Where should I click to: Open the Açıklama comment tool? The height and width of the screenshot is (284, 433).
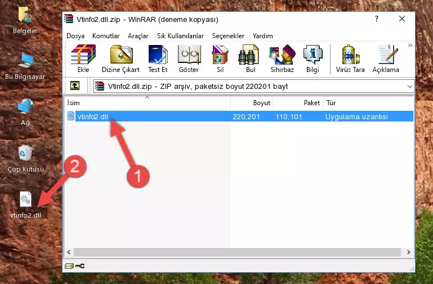[x=386, y=58]
